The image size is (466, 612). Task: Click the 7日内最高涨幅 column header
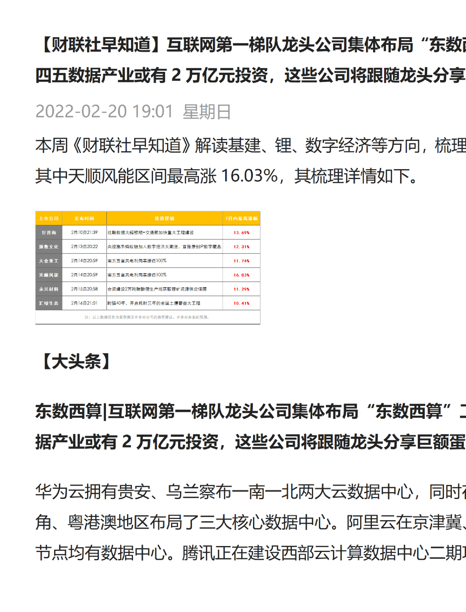[241, 218]
